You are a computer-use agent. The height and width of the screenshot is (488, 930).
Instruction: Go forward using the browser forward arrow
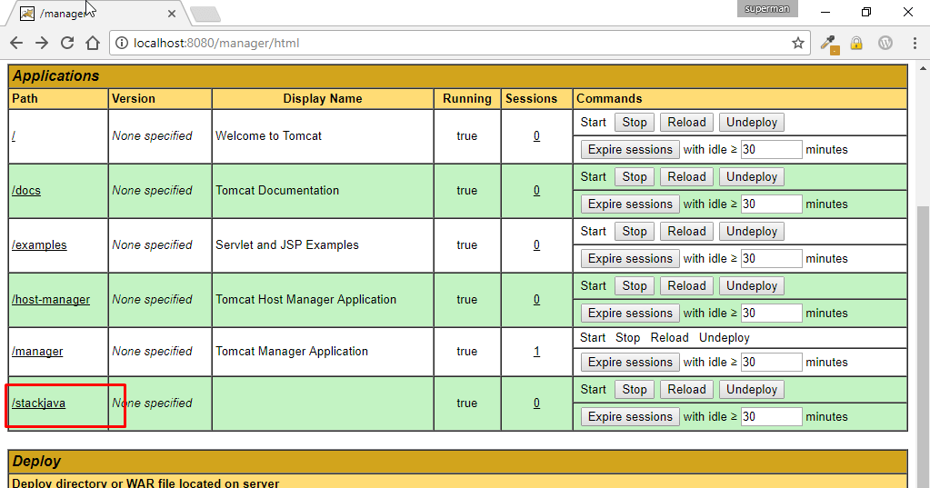pyautogui.click(x=42, y=43)
